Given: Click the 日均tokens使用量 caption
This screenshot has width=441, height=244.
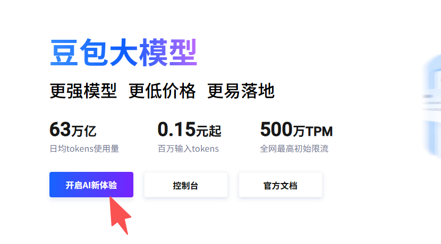Looking at the screenshot, I should click(x=84, y=149).
